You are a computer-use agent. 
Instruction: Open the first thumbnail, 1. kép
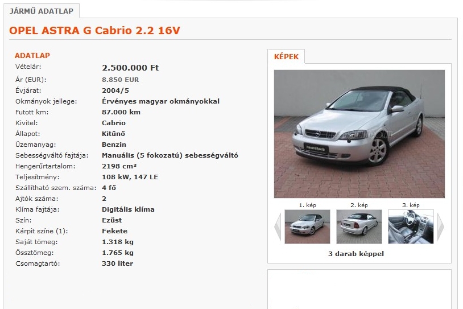click(307, 226)
